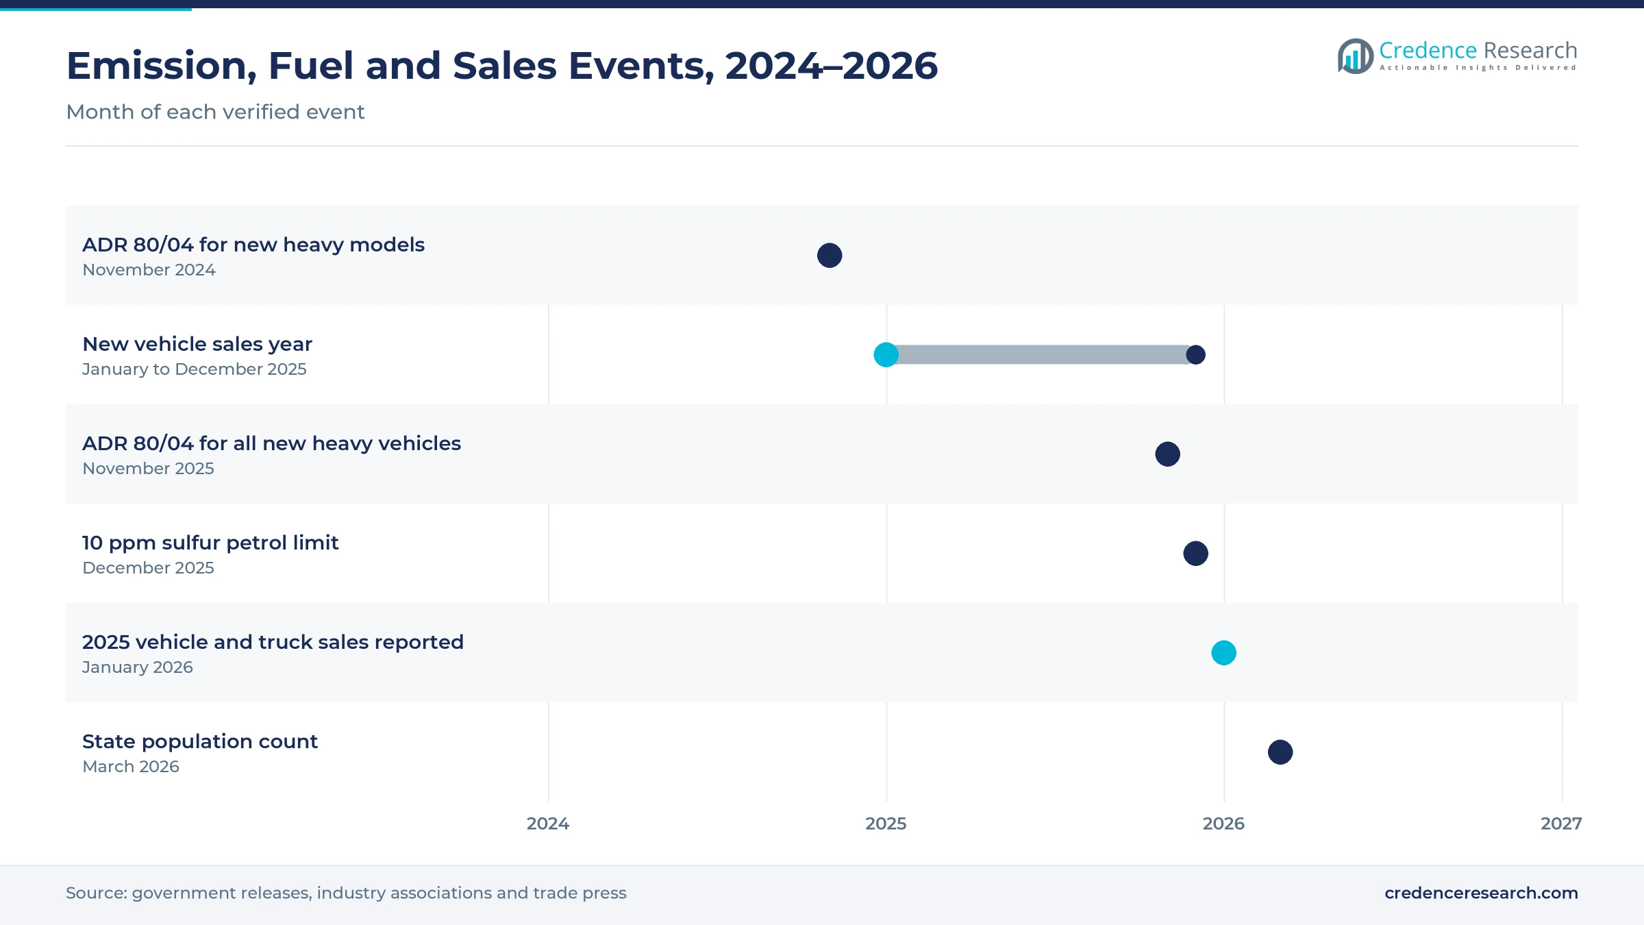Click the 'December 2025' date text

point(148,568)
